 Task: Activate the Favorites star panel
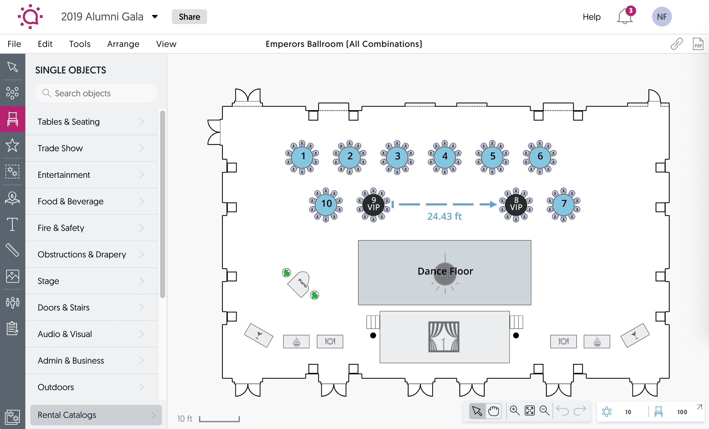tap(12, 145)
